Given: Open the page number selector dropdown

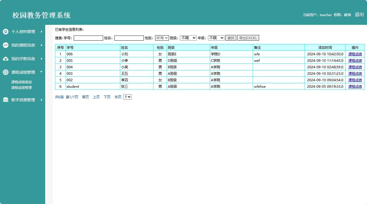Looking at the screenshot, I should pos(127,97).
